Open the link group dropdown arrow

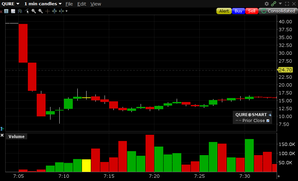click(280, 4)
